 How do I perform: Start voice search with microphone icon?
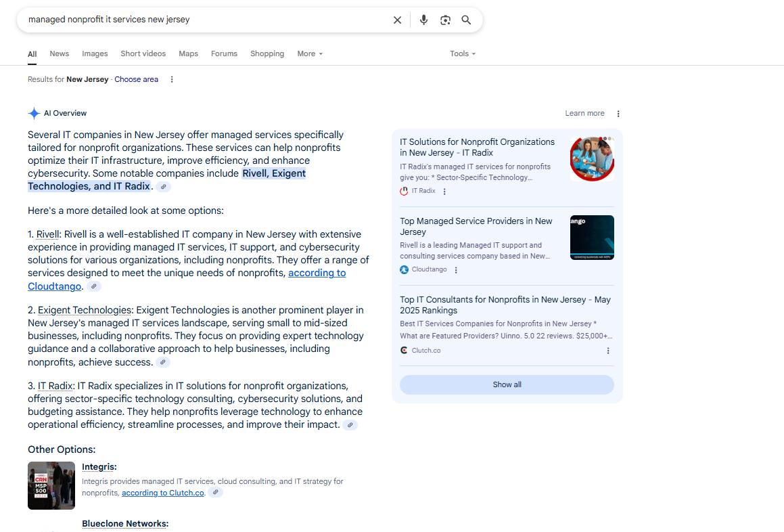pos(423,20)
